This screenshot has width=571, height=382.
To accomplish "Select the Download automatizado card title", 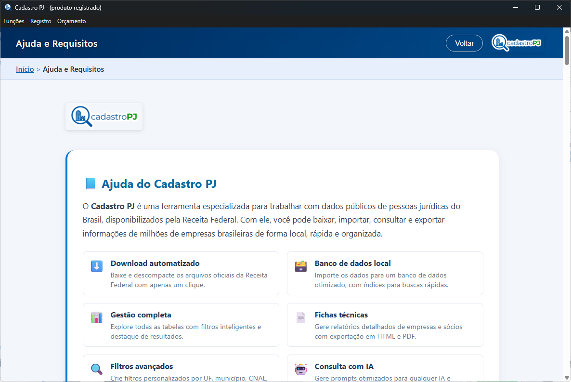I will (x=155, y=263).
